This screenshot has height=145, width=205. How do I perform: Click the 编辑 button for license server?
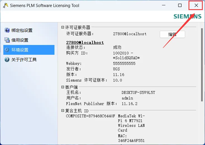click(172, 34)
